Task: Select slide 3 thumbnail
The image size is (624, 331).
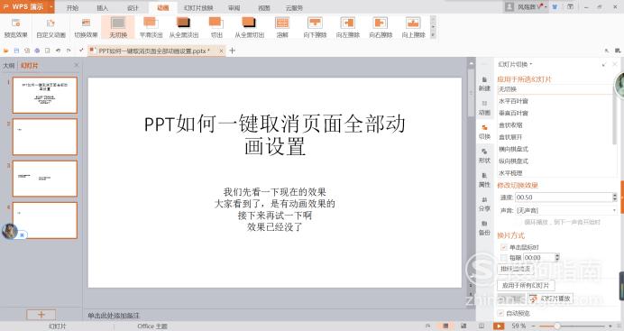Action: [44, 179]
